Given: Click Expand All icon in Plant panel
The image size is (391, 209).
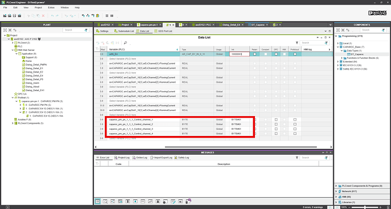Looking at the screenshot, I should coord(5,30).
